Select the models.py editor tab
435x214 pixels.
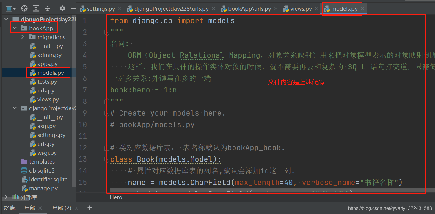[x=341, y=9]
